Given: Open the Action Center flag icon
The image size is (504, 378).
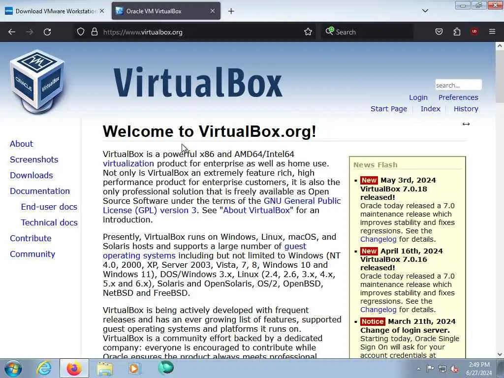Looking at the screenshot, I should coord(430,369).
